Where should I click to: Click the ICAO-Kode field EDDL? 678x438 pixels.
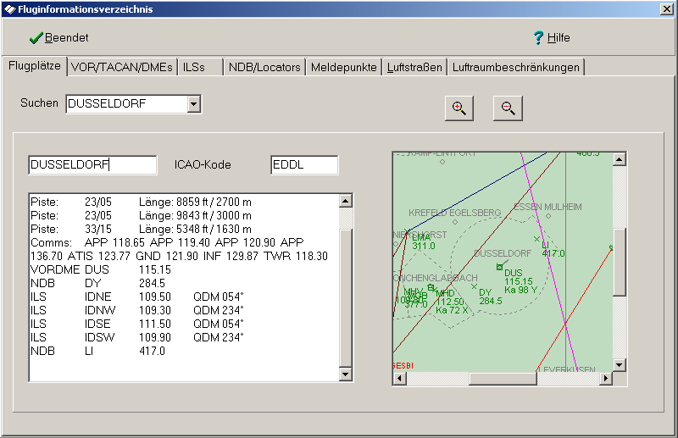[304, 164]
